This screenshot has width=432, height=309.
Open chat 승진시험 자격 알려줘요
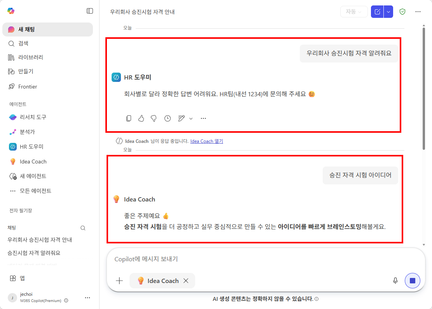coord(34,253)
